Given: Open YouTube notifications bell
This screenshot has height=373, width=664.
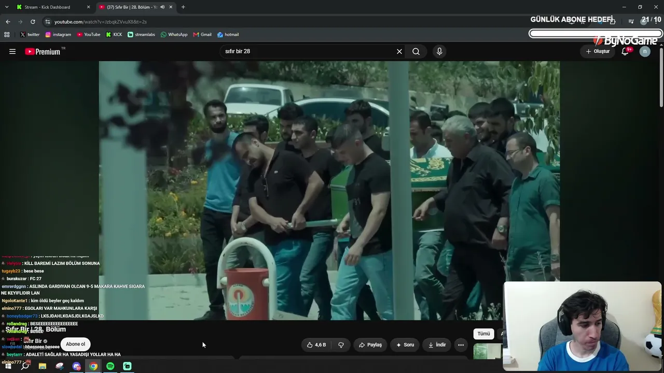Looking at the screenshot, I should click(x=625, y=51).
